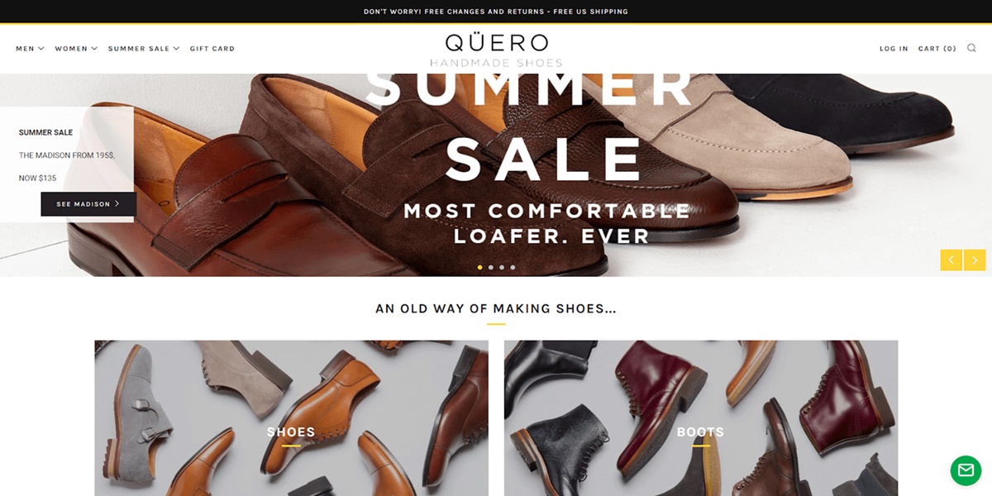Select the fourth carousel dot

pyautogui.click(x=513, y=267)
